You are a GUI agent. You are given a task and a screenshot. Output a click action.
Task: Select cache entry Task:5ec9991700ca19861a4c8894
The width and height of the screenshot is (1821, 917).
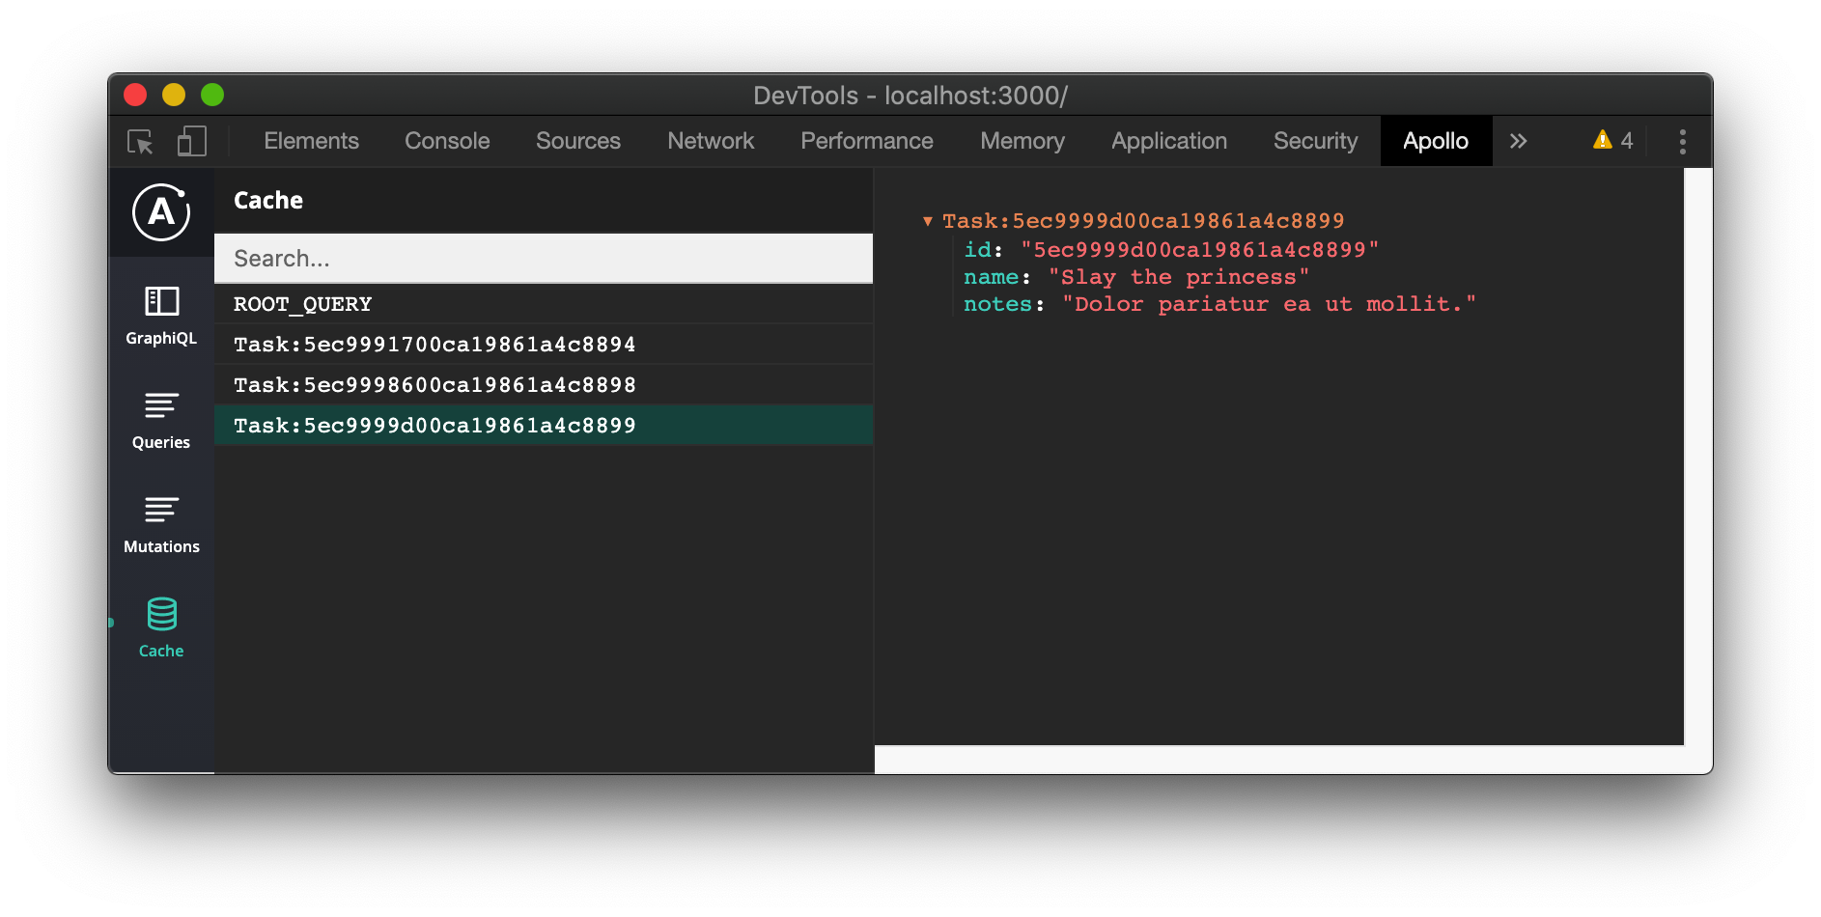434,344
